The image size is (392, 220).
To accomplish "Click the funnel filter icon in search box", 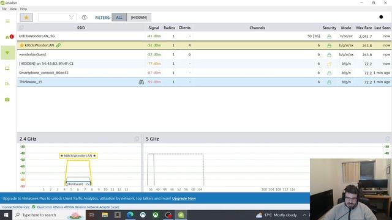I will coord(72,17).
